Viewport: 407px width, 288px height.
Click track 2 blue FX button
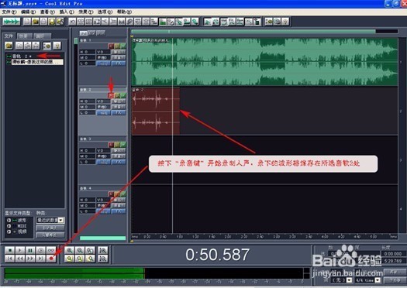click(x=119, y=113)
